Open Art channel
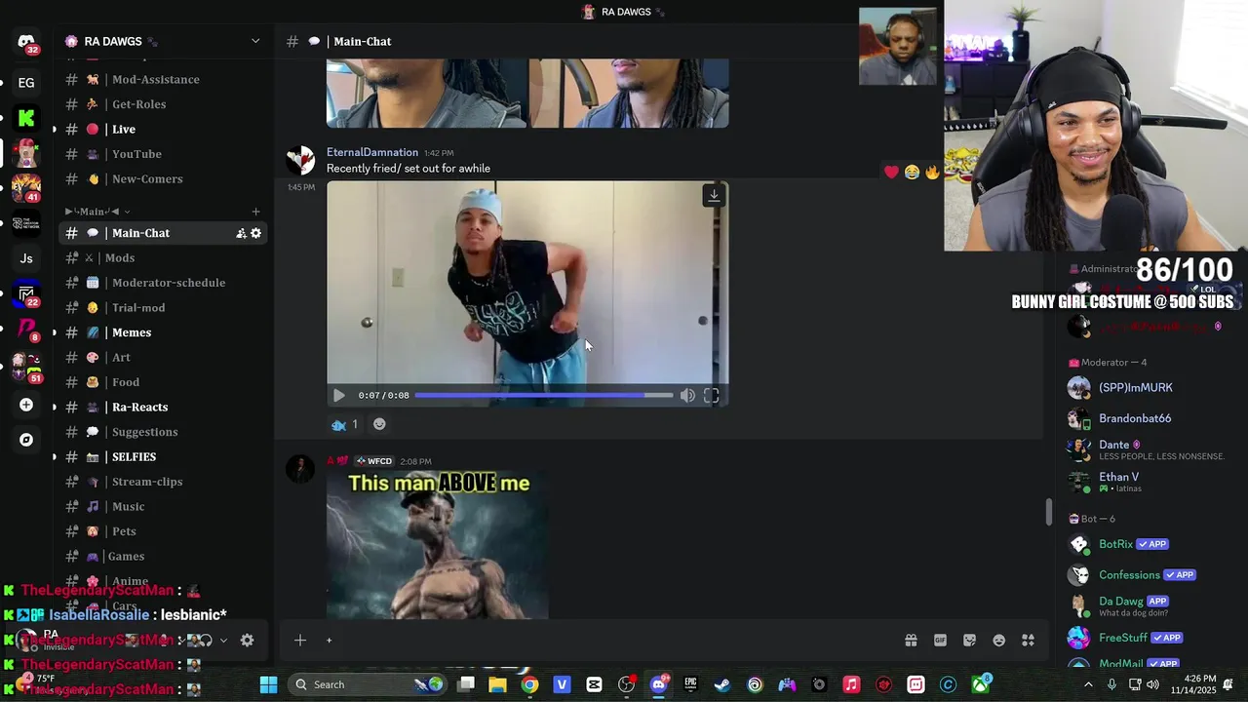The width and height of the screenshot is (1248, 702). click(163, 357)
